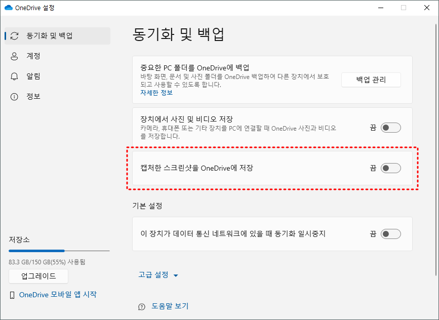Minimize the OneDrive 설정 window

pyautogui.click(x=381, y=8)
